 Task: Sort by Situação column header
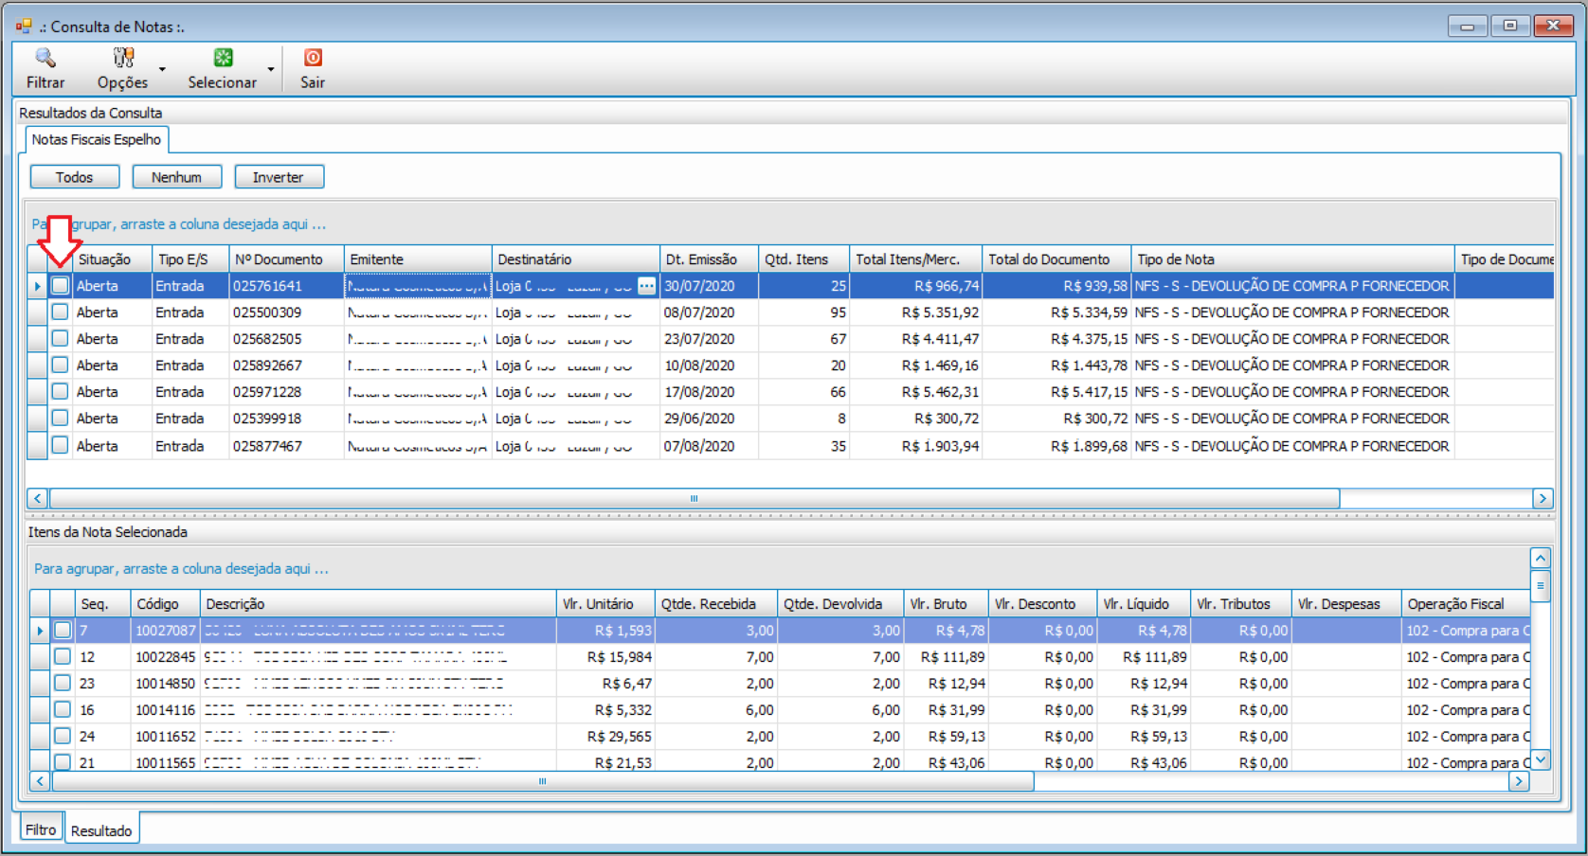(x=113, y=259)
